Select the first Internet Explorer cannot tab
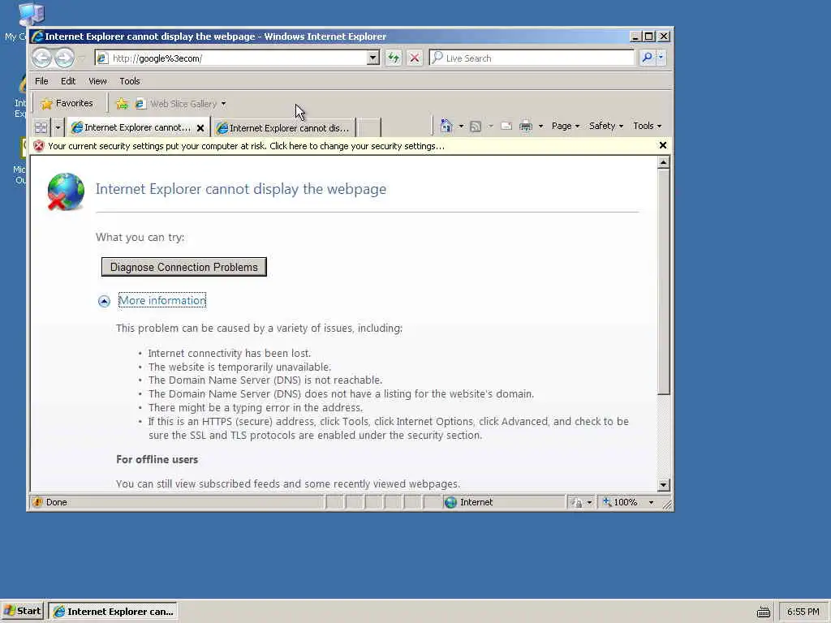This screenshot has height=623, width=831. [131, 127]
